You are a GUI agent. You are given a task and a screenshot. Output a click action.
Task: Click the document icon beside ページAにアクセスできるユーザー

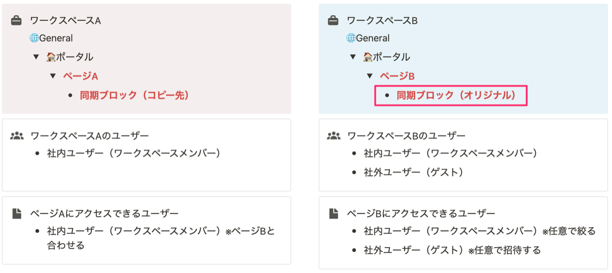point(17,213)
